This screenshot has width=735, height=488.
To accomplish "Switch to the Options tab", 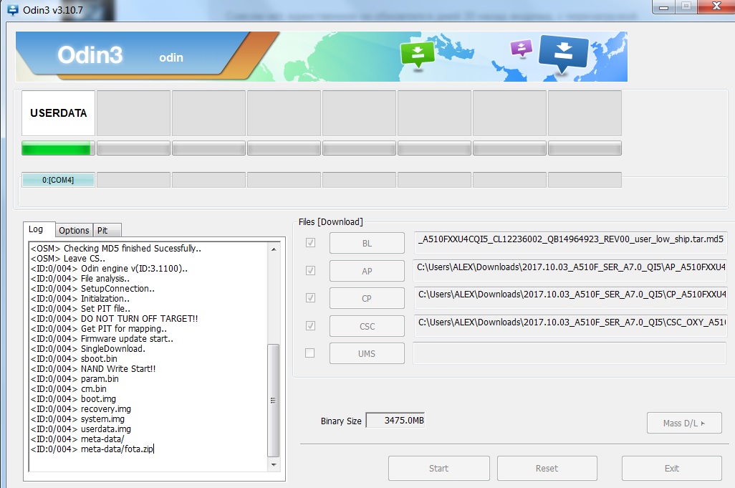I will 74,230.
